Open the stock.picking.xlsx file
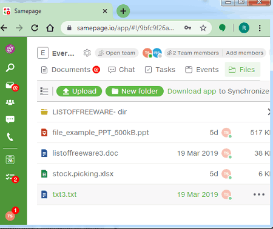The image size is (273, 229). tap(83, 174)
